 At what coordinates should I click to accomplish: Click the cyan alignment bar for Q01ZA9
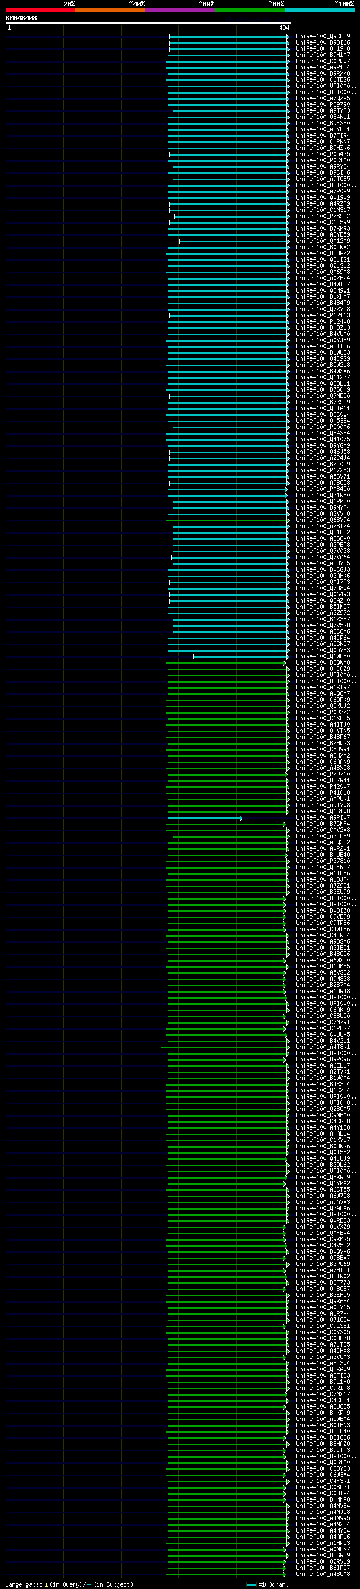click(234, 241)
